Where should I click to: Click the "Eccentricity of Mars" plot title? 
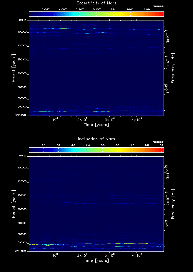pyautogui.click(x=96, y=3)
